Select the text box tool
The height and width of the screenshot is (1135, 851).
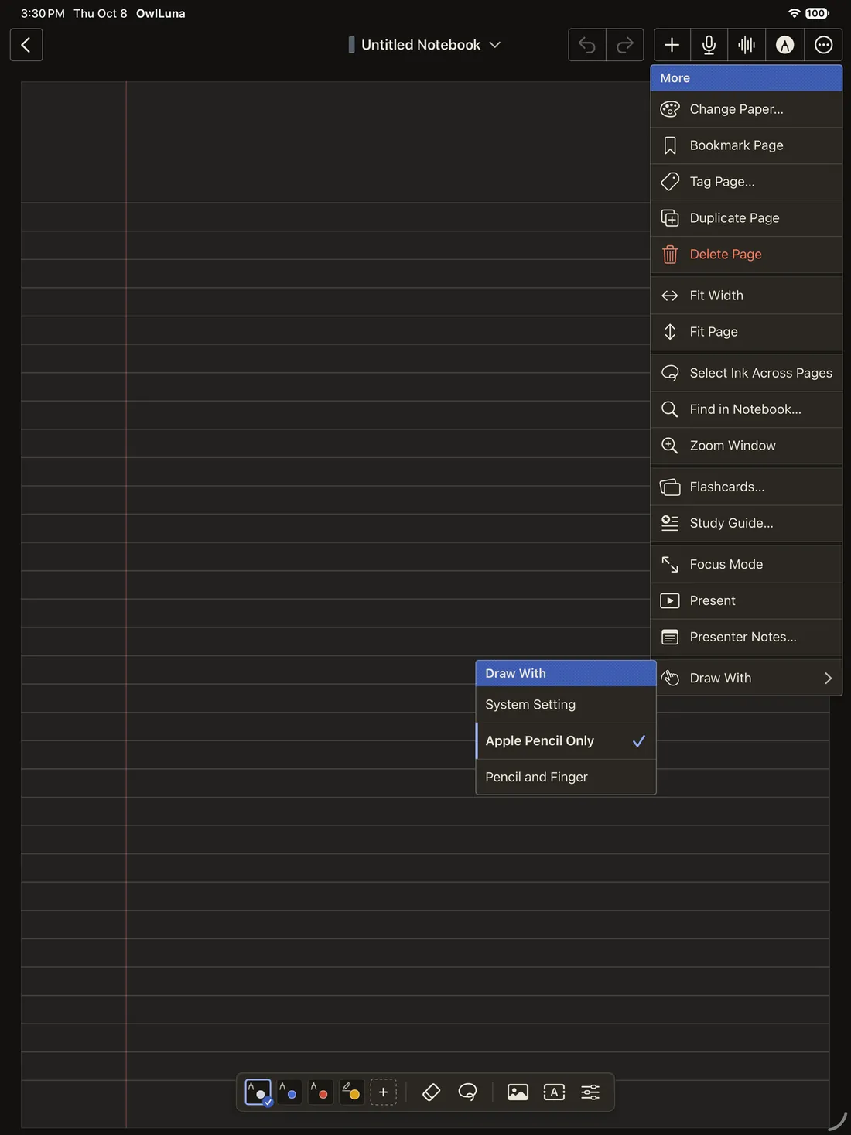pos(555,1092)
